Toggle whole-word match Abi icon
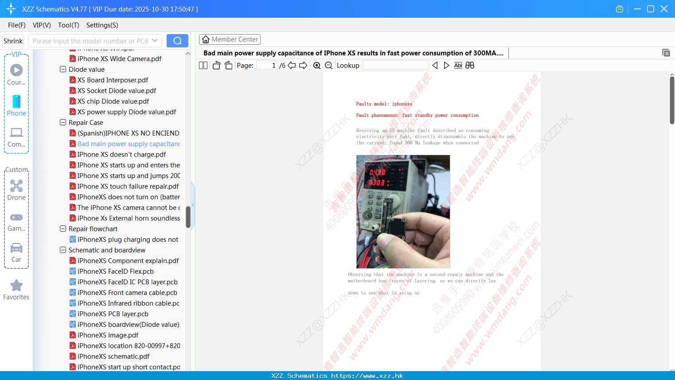Image resolution: width=675 pixels, height=380 pixels. point(458,65)
